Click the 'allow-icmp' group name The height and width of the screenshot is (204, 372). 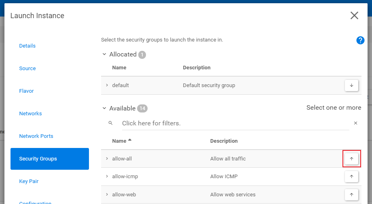(125, 177)
